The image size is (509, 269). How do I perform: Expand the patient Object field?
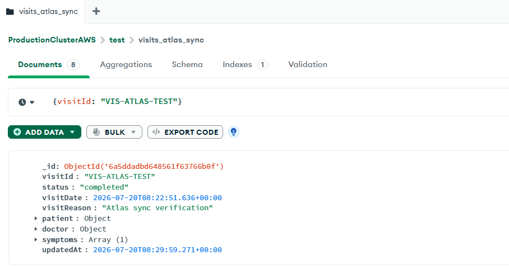pyautogui.click(x=36, y=219)
